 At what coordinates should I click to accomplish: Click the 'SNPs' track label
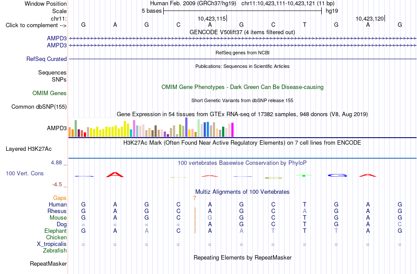[x=59, y=79]
